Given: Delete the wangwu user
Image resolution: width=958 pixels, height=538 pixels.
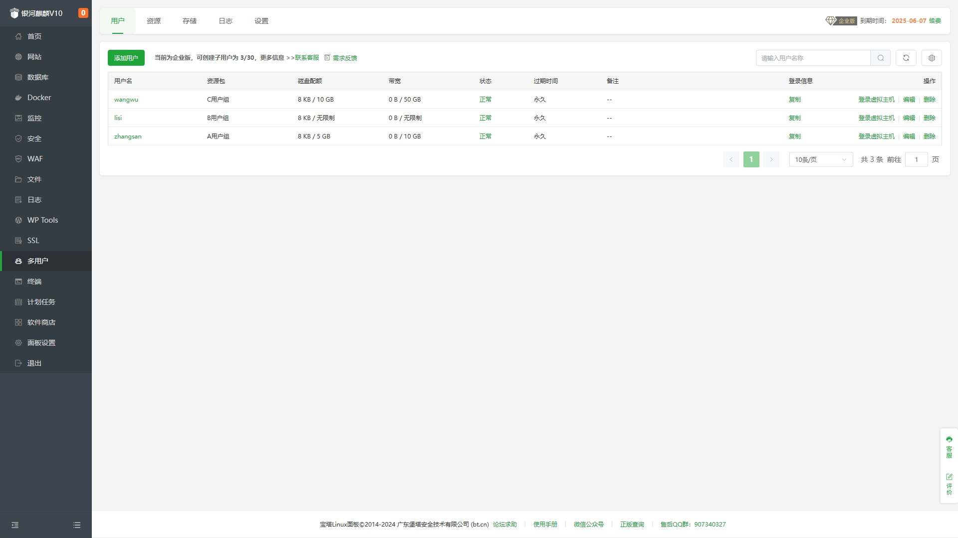Looking at the screenshot, I should pos(929,100).
